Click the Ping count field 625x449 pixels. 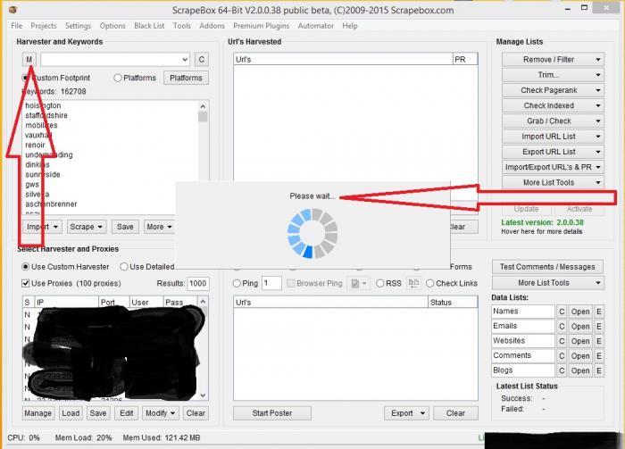(271, 283)
